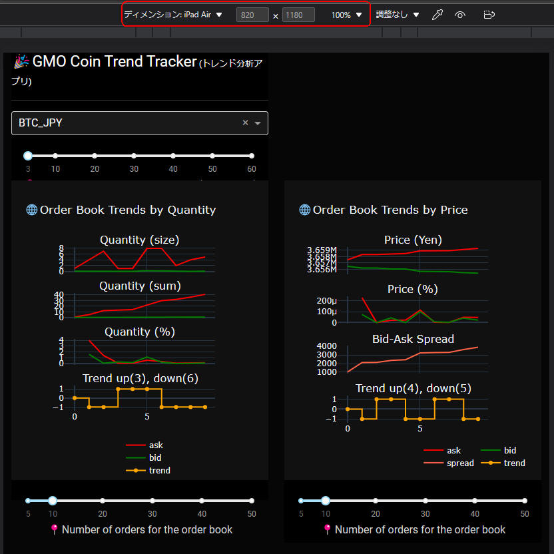Click the 'GMO Coin Trend Tracker' heading
554x554 pixels.
[115, 61]
